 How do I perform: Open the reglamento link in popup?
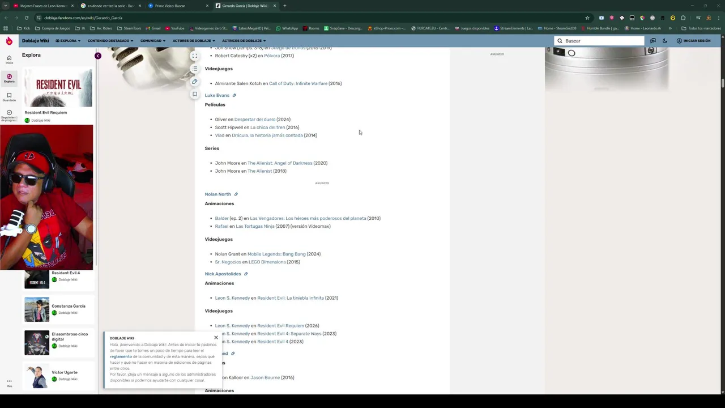click(121, 357)
